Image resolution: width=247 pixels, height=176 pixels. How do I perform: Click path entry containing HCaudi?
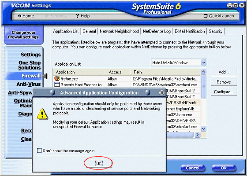click(183, 103)
